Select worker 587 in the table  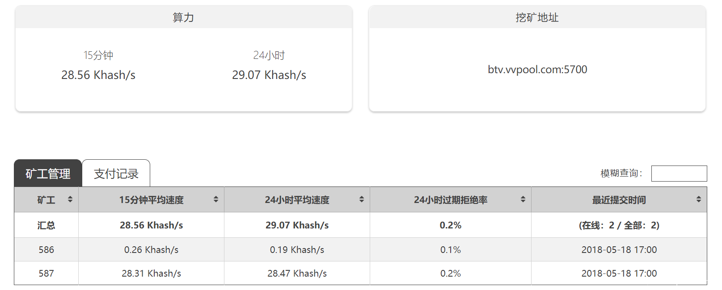pyautogui.click(x=46, y=273)
